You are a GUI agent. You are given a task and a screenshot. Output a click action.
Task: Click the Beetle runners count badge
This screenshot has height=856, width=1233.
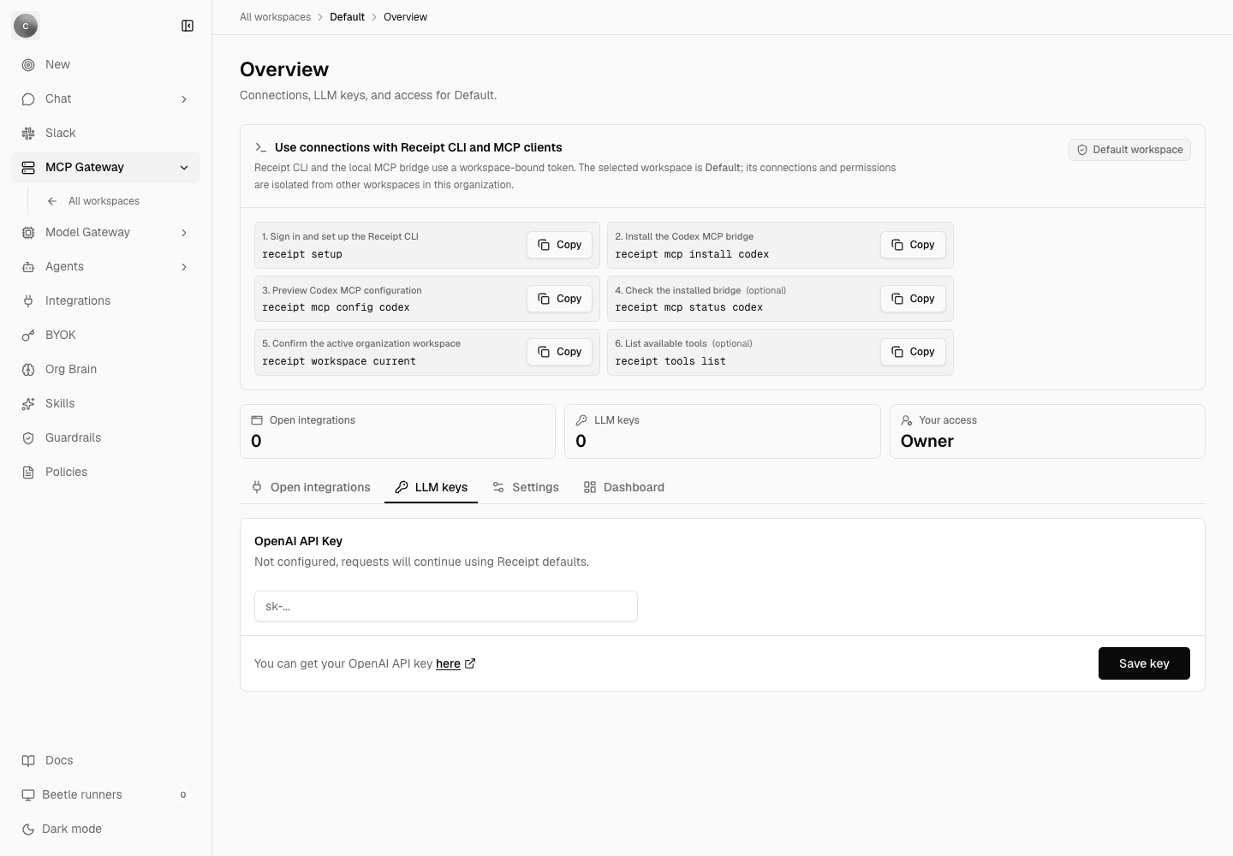(x=182, y=795)
